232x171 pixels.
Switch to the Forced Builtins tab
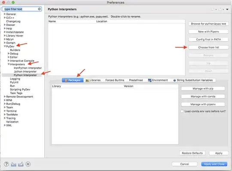[x=115, y=80]
